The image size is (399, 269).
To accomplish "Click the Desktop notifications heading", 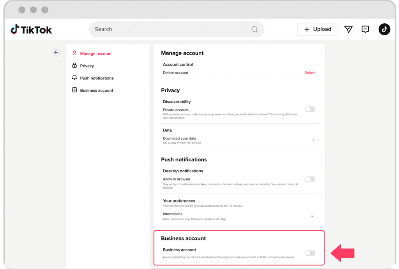I will [x=183, y=171].
